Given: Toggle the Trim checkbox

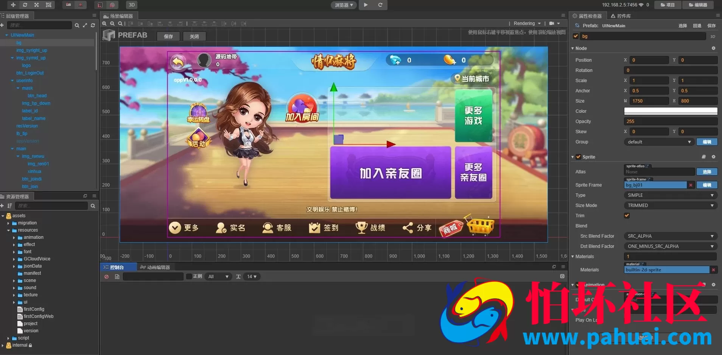Looking at the screenshot, I should click(x=627, y=215).
